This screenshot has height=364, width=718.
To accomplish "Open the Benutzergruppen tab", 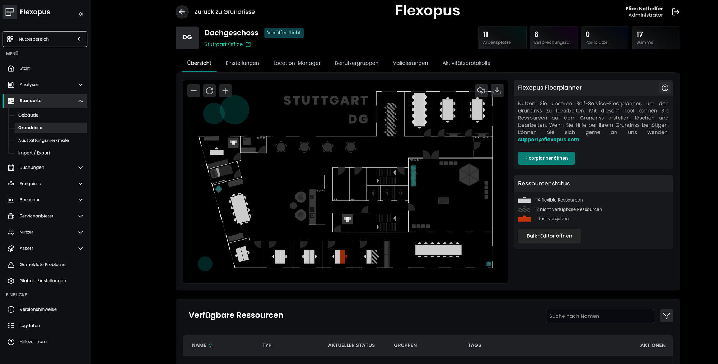I will point(356,63).
